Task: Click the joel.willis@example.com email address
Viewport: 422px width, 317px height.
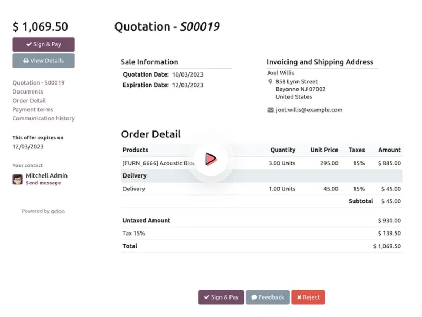Action: coord(309,110)
